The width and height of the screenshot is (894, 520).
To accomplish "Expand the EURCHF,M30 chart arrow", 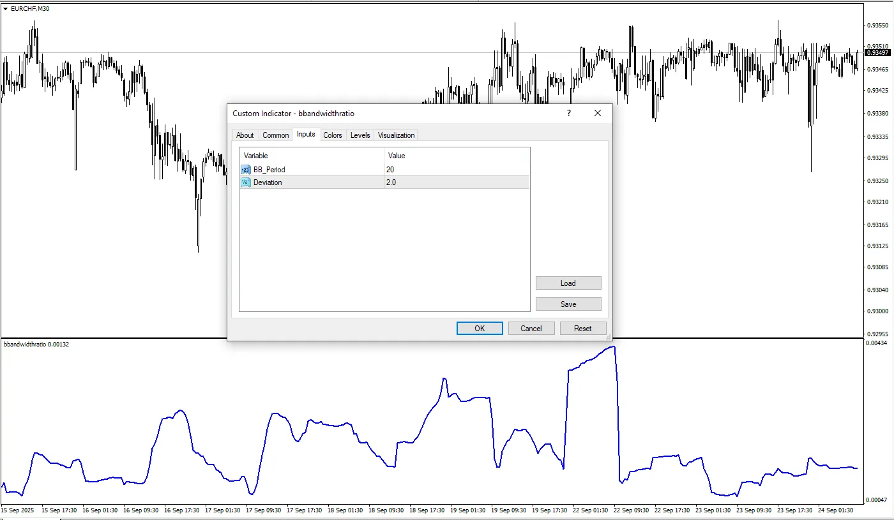I will click(x=6, y=9).
